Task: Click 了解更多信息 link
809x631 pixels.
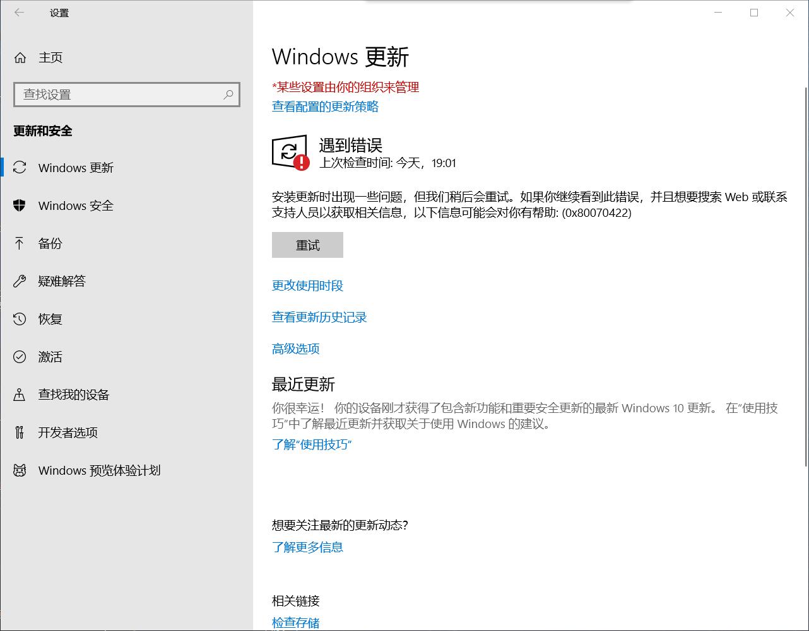Action: (x=307, y=547)
